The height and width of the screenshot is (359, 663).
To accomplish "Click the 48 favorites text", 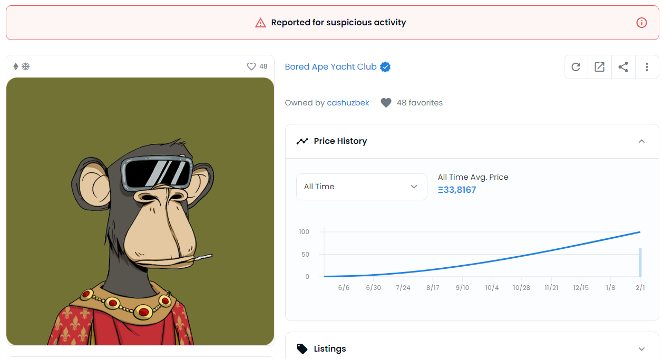I will pyautogui.click(x=420, y=103).
